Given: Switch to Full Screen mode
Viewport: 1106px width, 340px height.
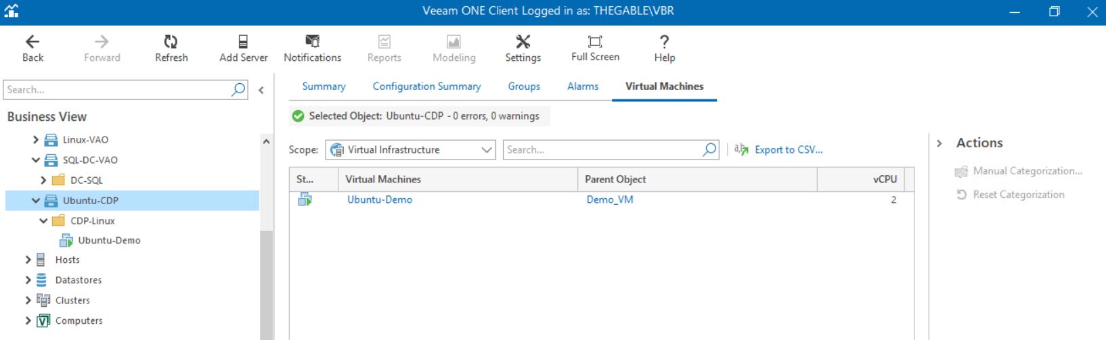Looking at the screenshot, I should (x=595, y=41).
